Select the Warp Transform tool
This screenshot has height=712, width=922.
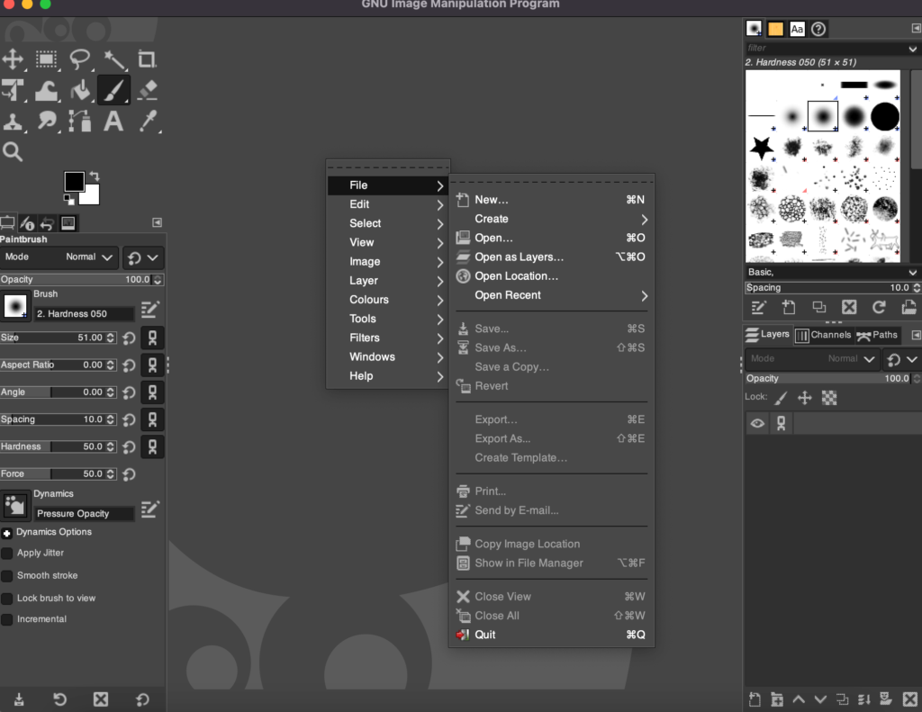tap(47, 91)
